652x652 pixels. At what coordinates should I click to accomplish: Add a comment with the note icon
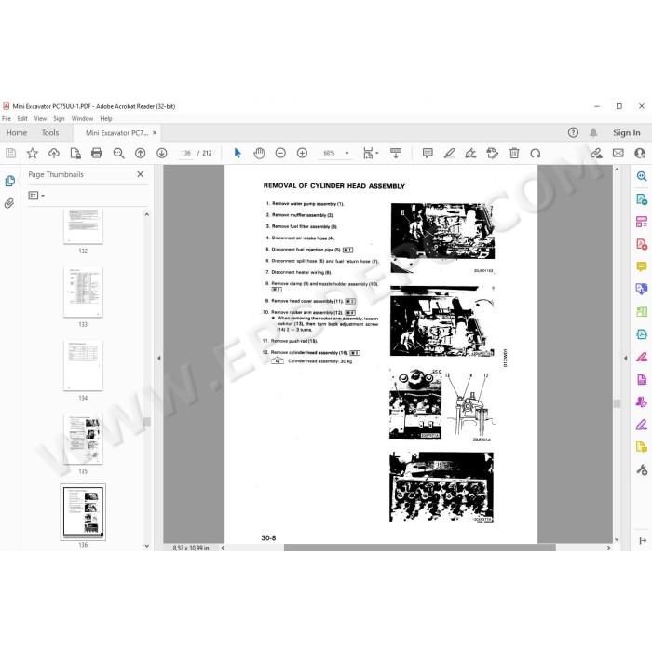428,153
